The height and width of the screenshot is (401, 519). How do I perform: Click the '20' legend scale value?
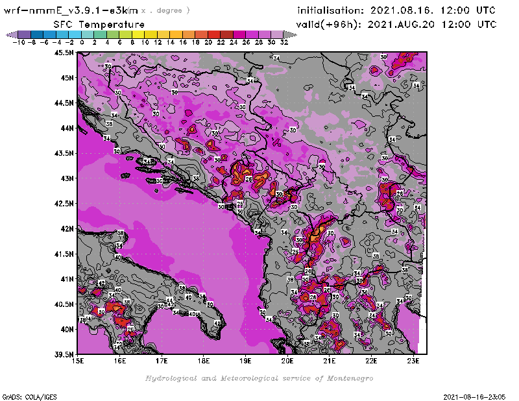point(208,42)
